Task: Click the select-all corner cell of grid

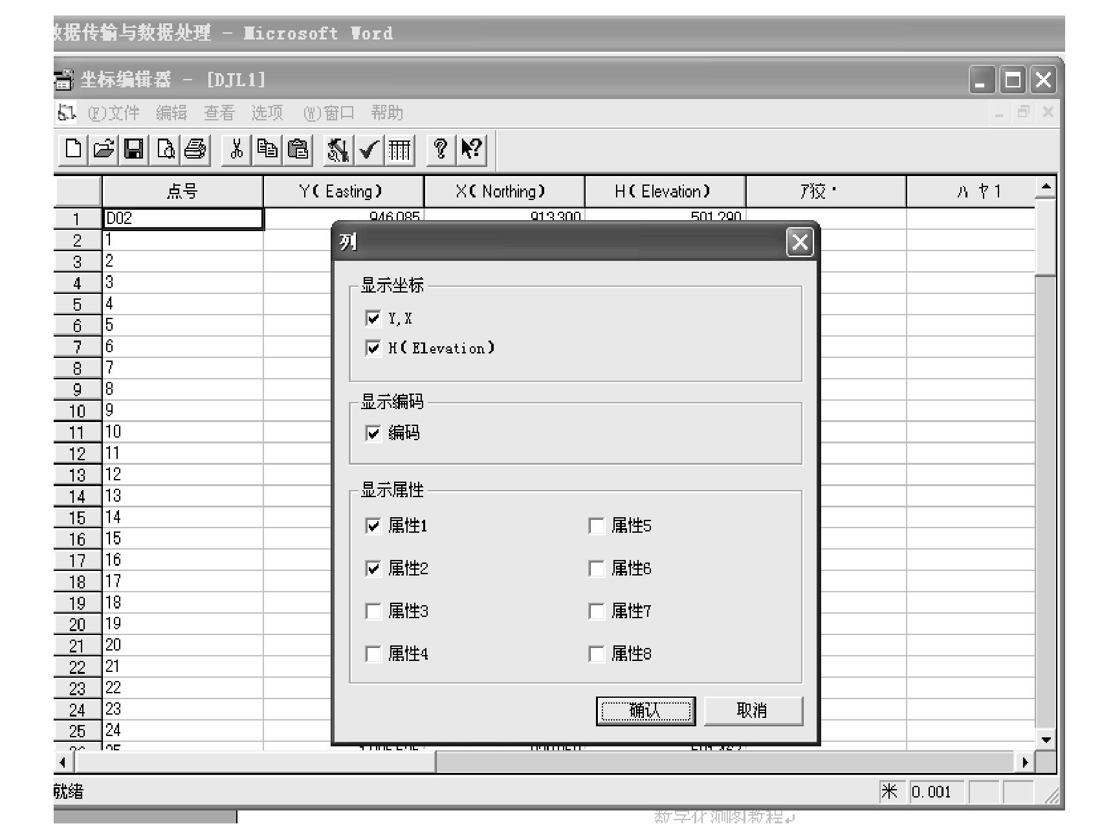Action: (78, 191)
